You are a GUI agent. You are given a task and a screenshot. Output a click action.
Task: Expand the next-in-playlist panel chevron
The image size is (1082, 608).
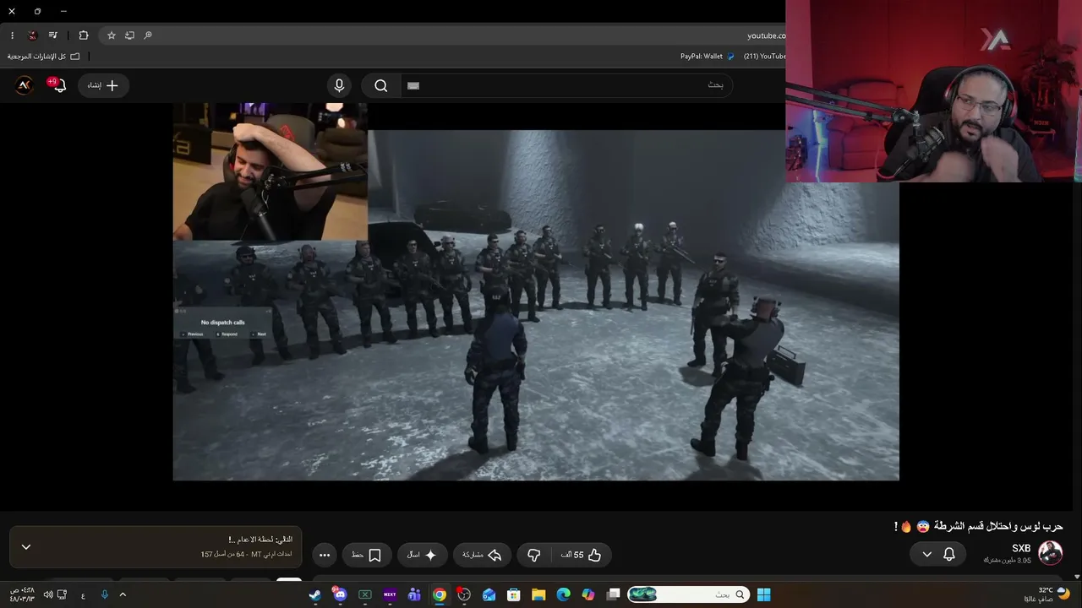coord(26,547)
